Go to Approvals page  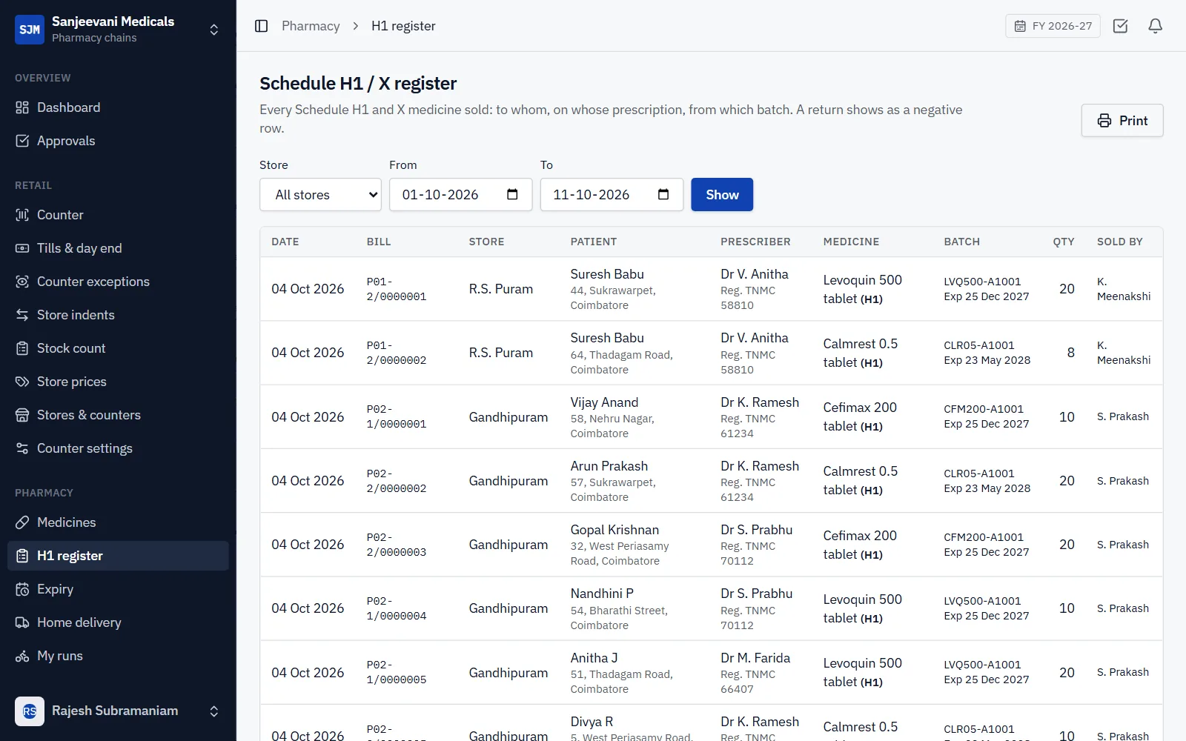tap(118, 141)
